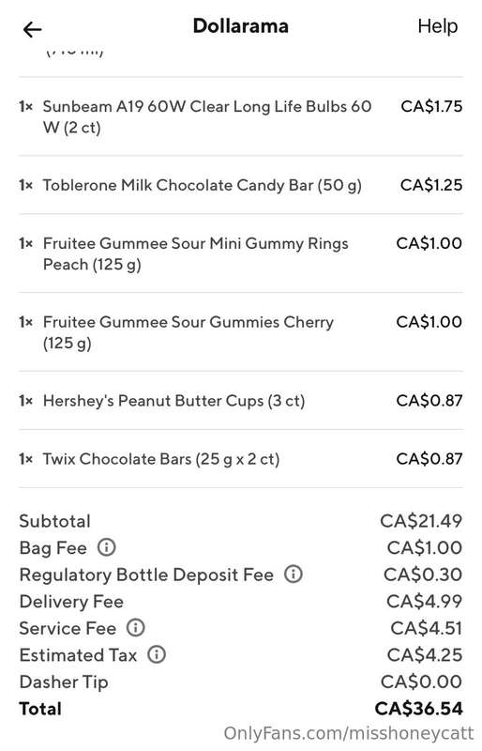The width and height of the screenshot is (482, 751).
Task: Select the Hershey's Peanut Butter Cups item
Action: coord(241,401)
